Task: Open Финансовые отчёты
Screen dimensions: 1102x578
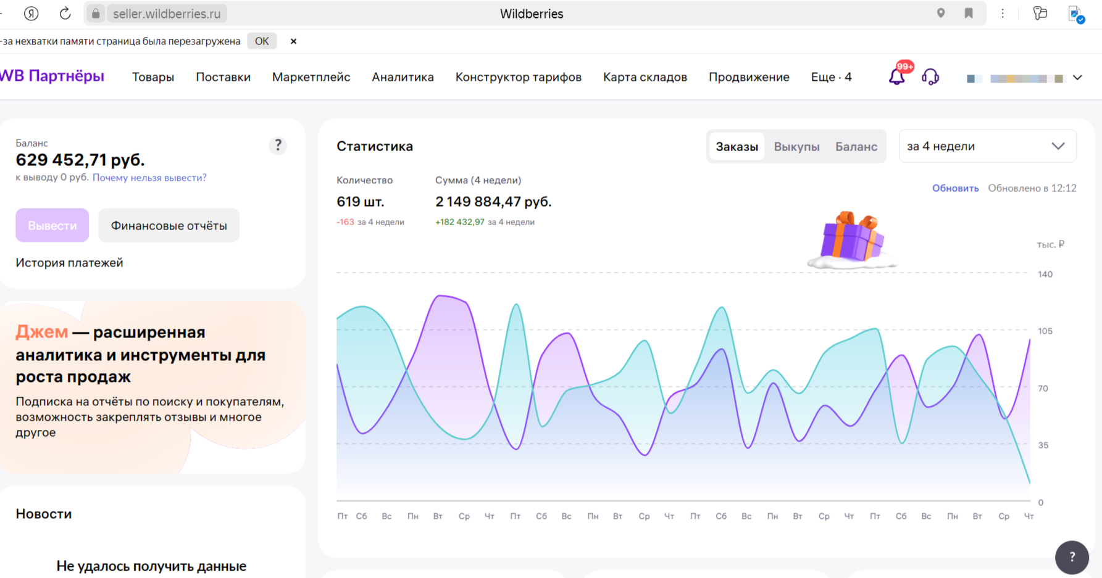Action: (x=169, y=225)
